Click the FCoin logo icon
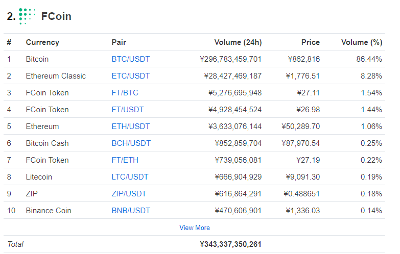Image resolution: width=400 pixels, height=254 pixels. point(27,16)
